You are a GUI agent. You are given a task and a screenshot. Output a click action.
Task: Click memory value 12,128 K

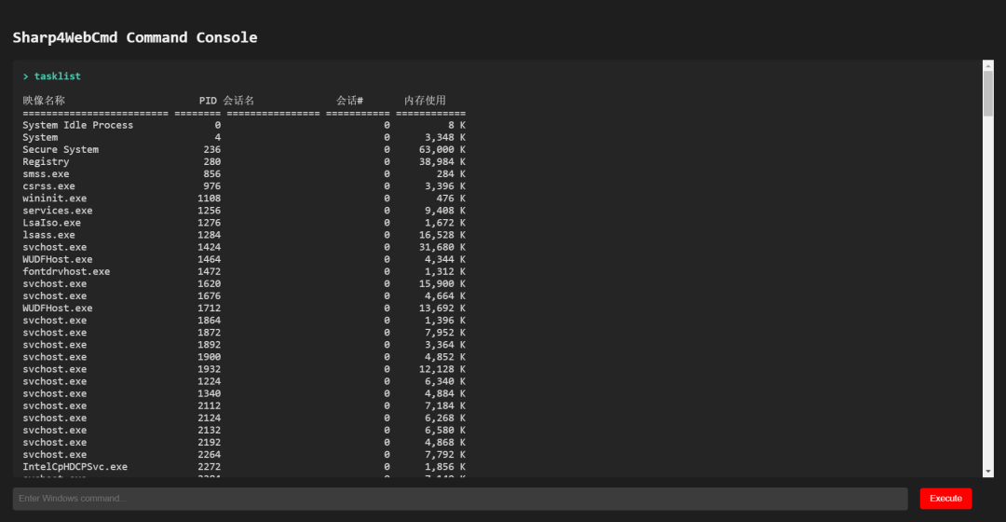tap(442, 369)
